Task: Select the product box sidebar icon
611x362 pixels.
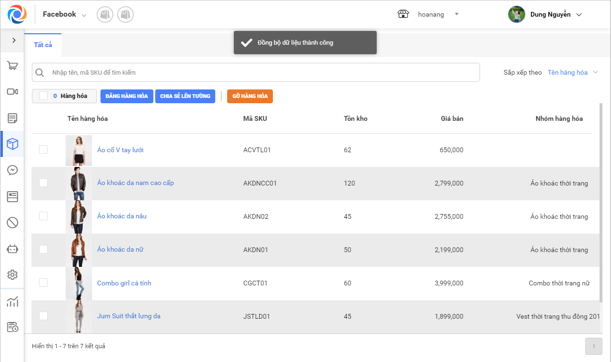Action: click(x=12, y=144)
